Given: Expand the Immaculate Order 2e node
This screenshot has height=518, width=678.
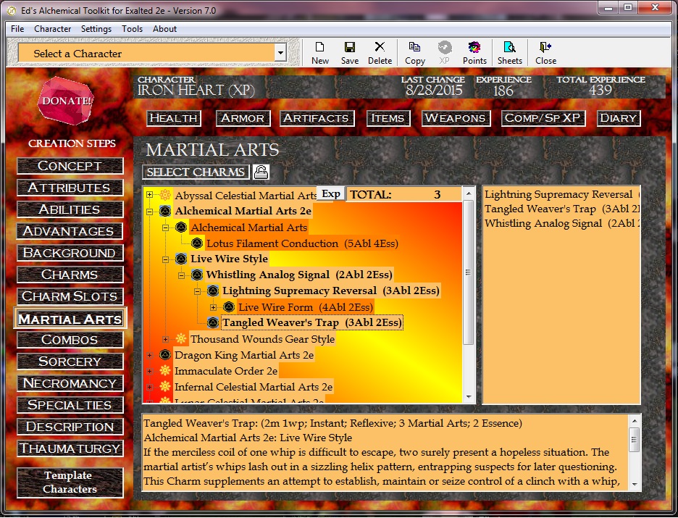Looking at the screenshot, I should (x=150, y=372).
